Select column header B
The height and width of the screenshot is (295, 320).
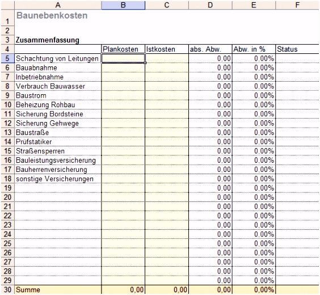(123, 5)
